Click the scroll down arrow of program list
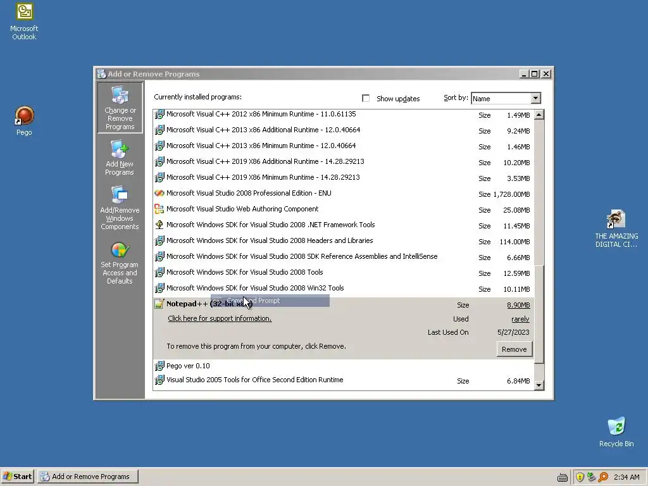Image resolution: width=648 pixels, height=486 pixels. pyautogui.click(x=539, y=385)
